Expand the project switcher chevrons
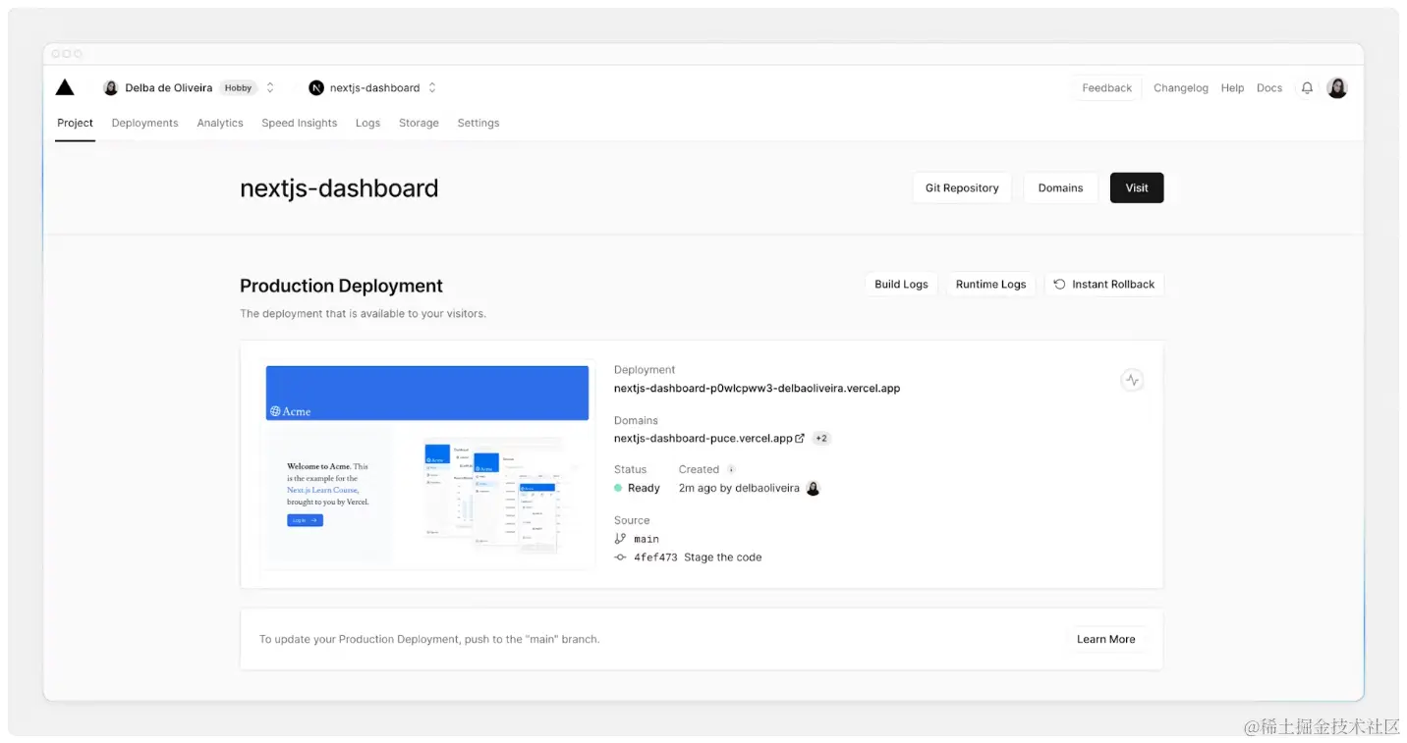 (432, 88)
